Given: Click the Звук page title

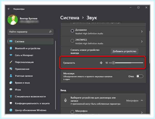Looking at the screenshot, I should (92, 18).
